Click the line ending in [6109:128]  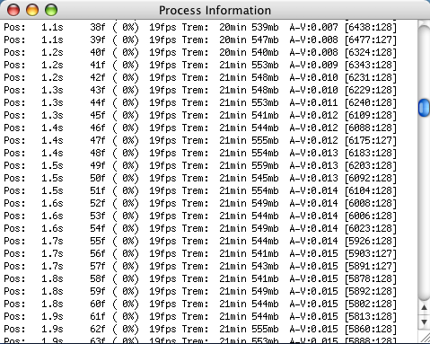click(200, 115)
